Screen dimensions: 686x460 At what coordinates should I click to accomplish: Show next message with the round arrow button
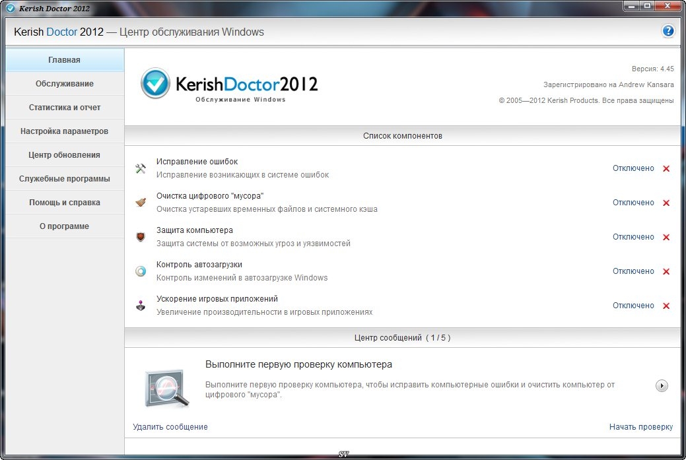pyautogui.click(x=662, y=386)
